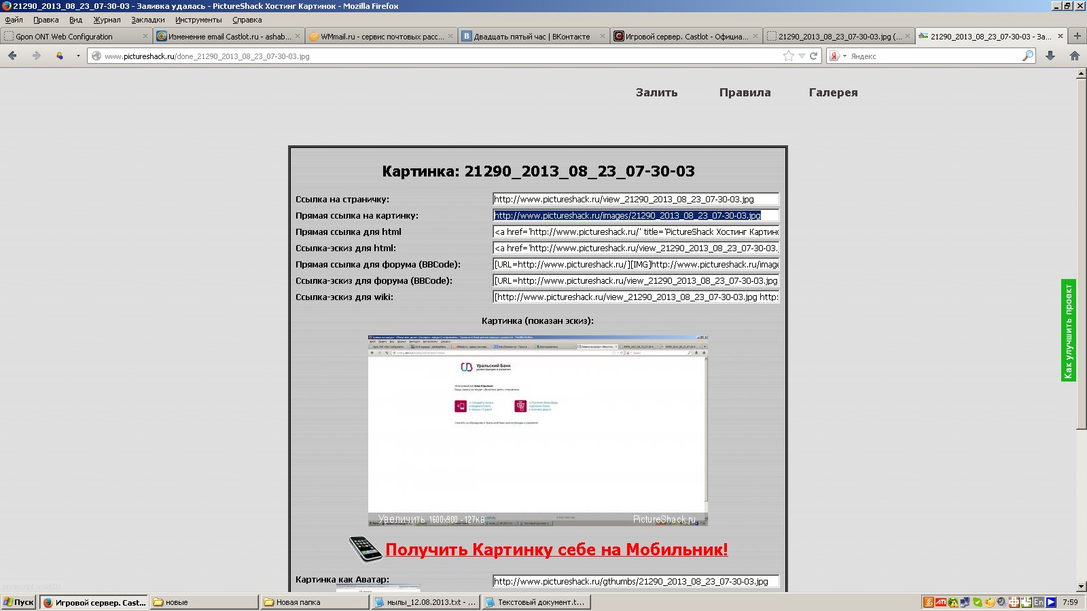
Task: Open the speaker volume tray icon
Action: tap(1001, 601)
